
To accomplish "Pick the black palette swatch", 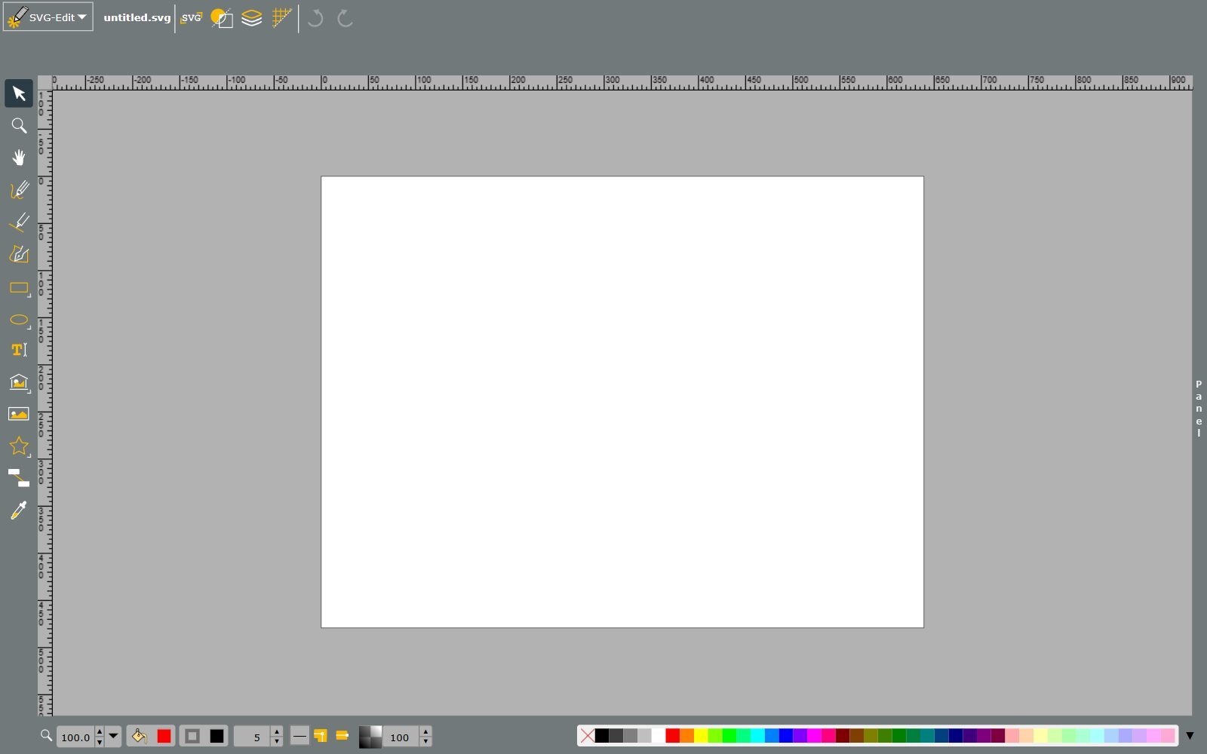I will point(601,736).
